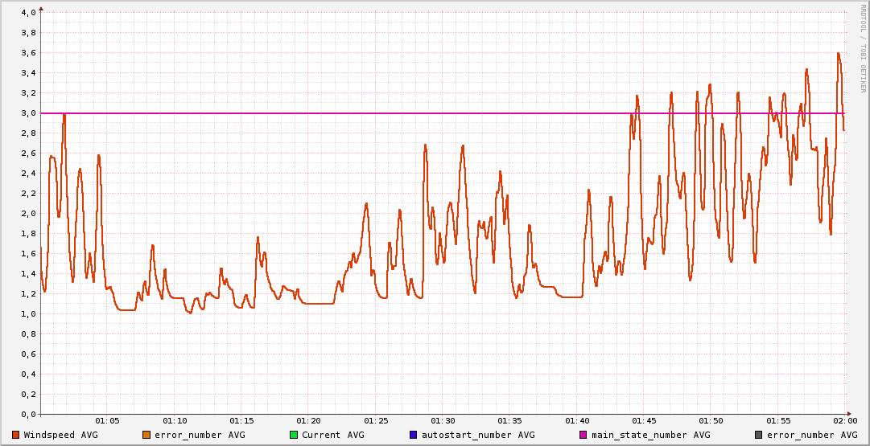Click the blue autostart_number legend swatch
The width and height of the screenshot is (870, 446).
tap(413, 435)
